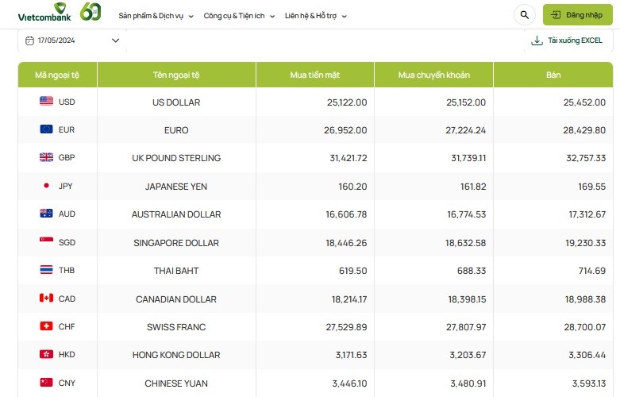Click CHF sell rate 28,700.07

point(585,327)
